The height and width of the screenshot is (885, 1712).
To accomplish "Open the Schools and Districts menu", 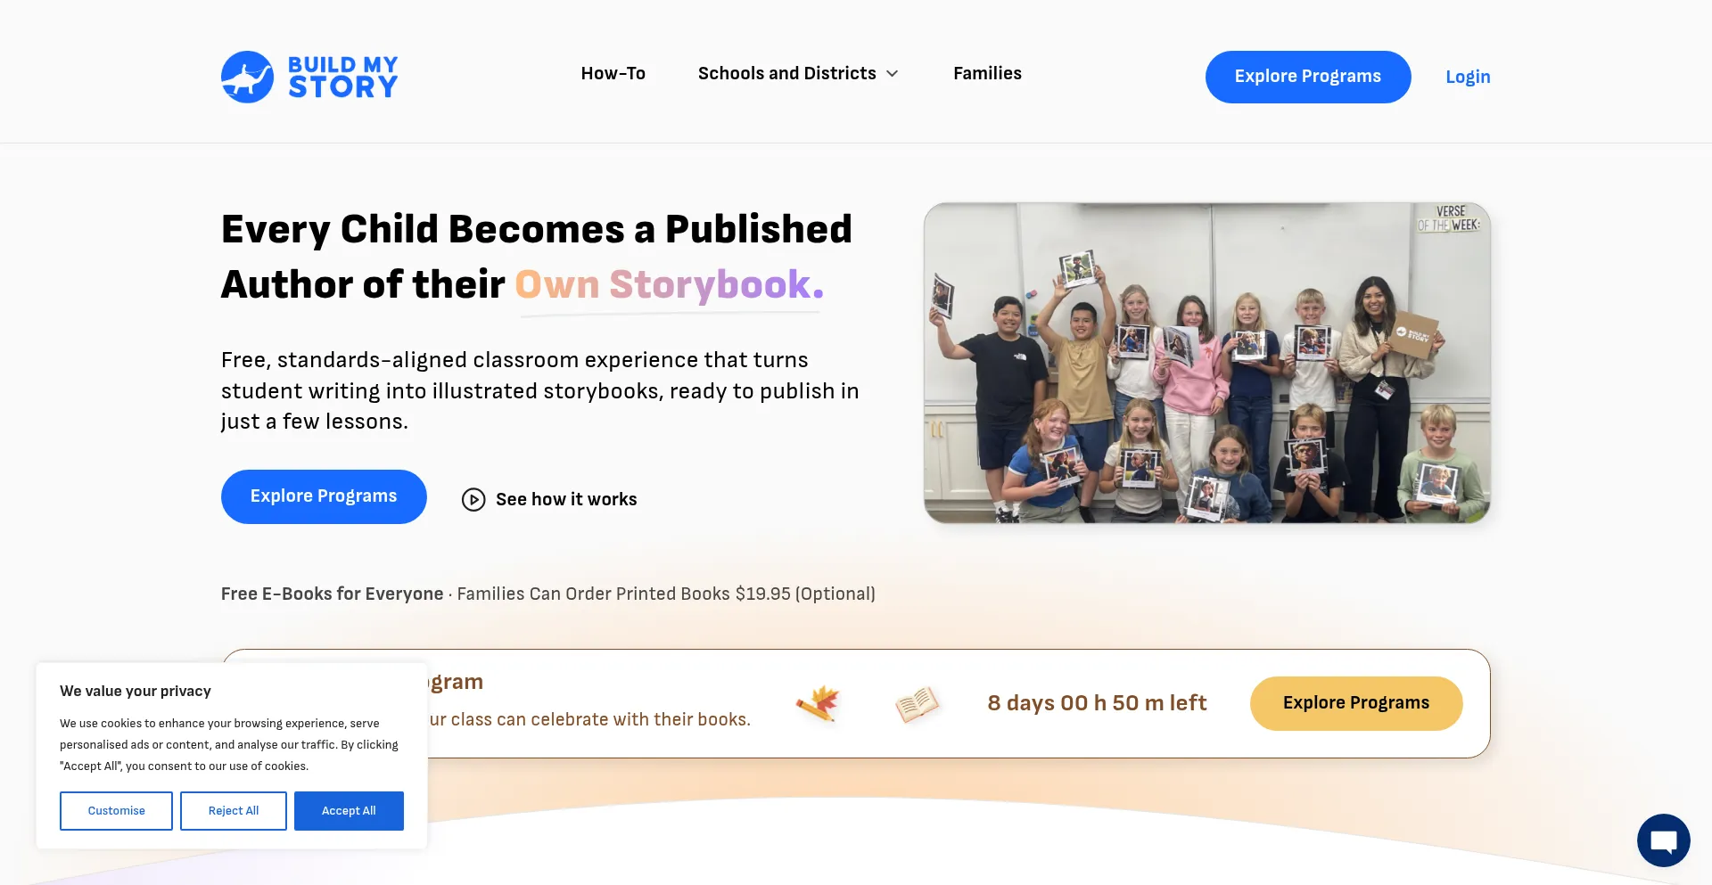I will click(x=786, y=73).
